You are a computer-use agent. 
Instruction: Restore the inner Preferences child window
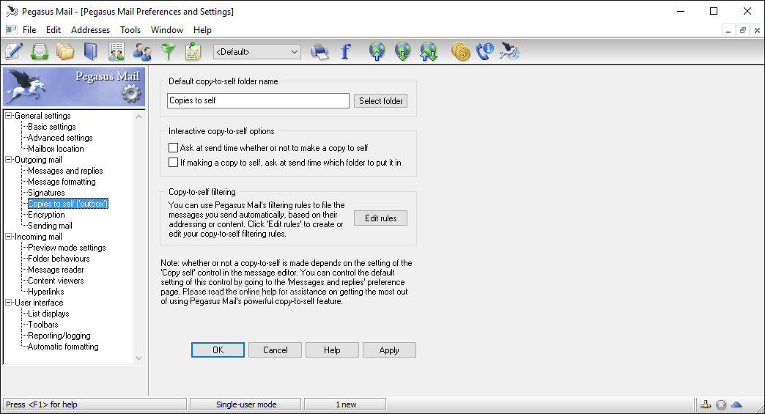point(742,30)
